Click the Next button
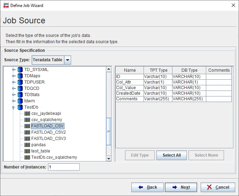Image resolution: width=239 pixels, height=196 pixels. tap(181, 187)
